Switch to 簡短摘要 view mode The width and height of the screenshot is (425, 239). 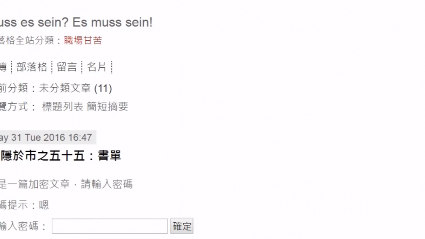(x=107, y=107)
